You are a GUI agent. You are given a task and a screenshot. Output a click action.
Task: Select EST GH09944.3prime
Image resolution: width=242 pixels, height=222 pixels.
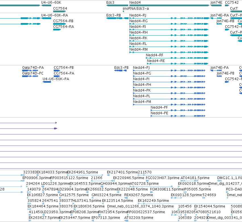(102, 186)
